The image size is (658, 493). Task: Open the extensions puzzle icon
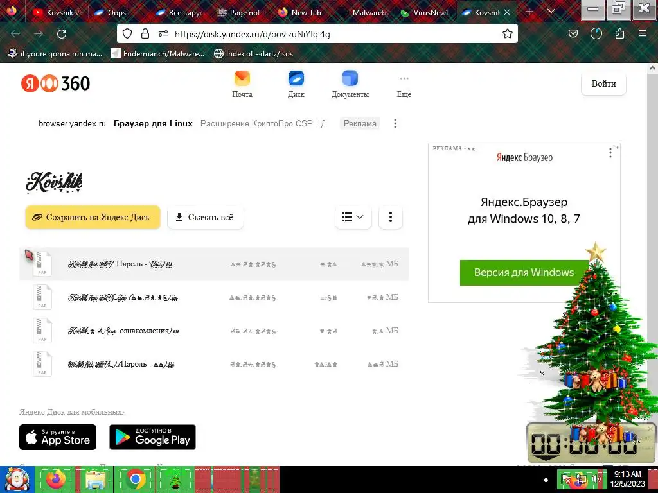tap(619, 34)
